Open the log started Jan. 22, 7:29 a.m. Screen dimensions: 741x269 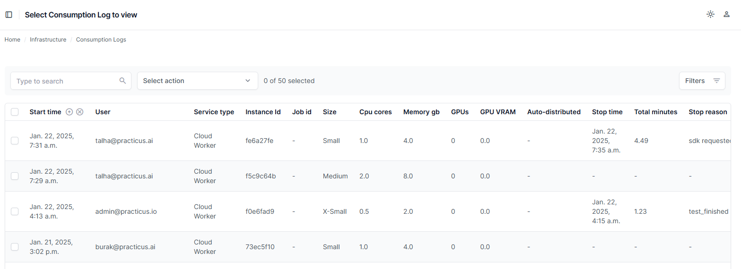52,176
